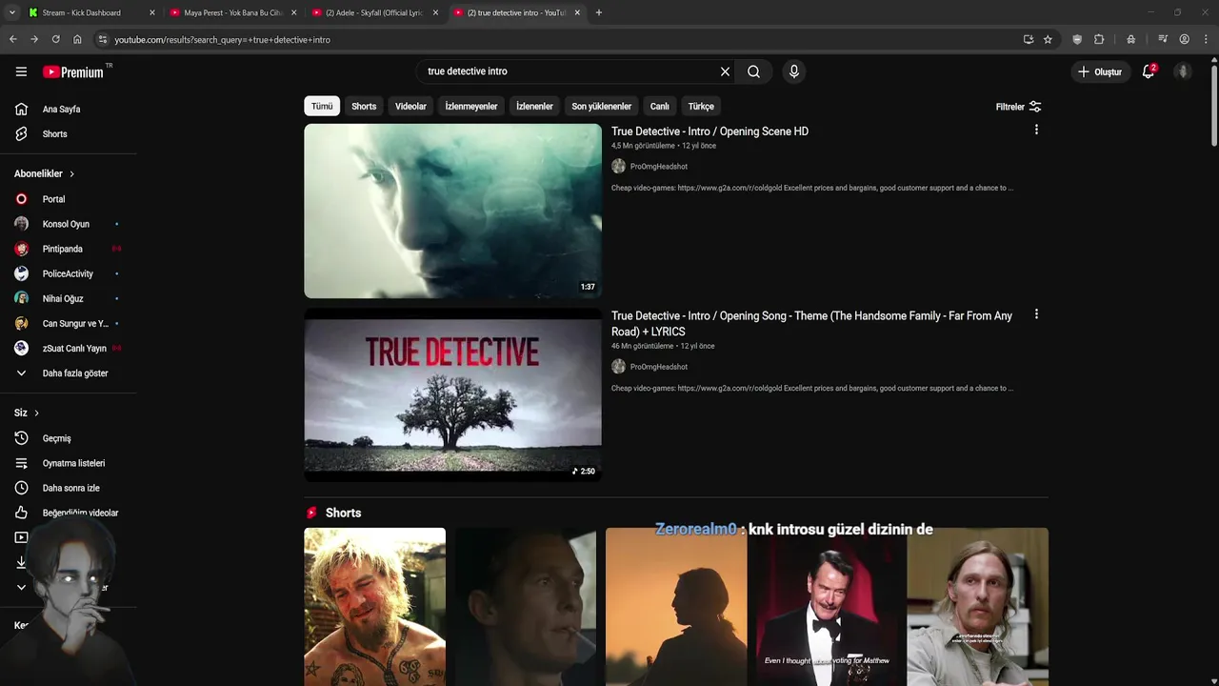Viewport: 1219px width, 686px height.
Task: Select the Türkçe filter chip
Action: tap(701, 106)
